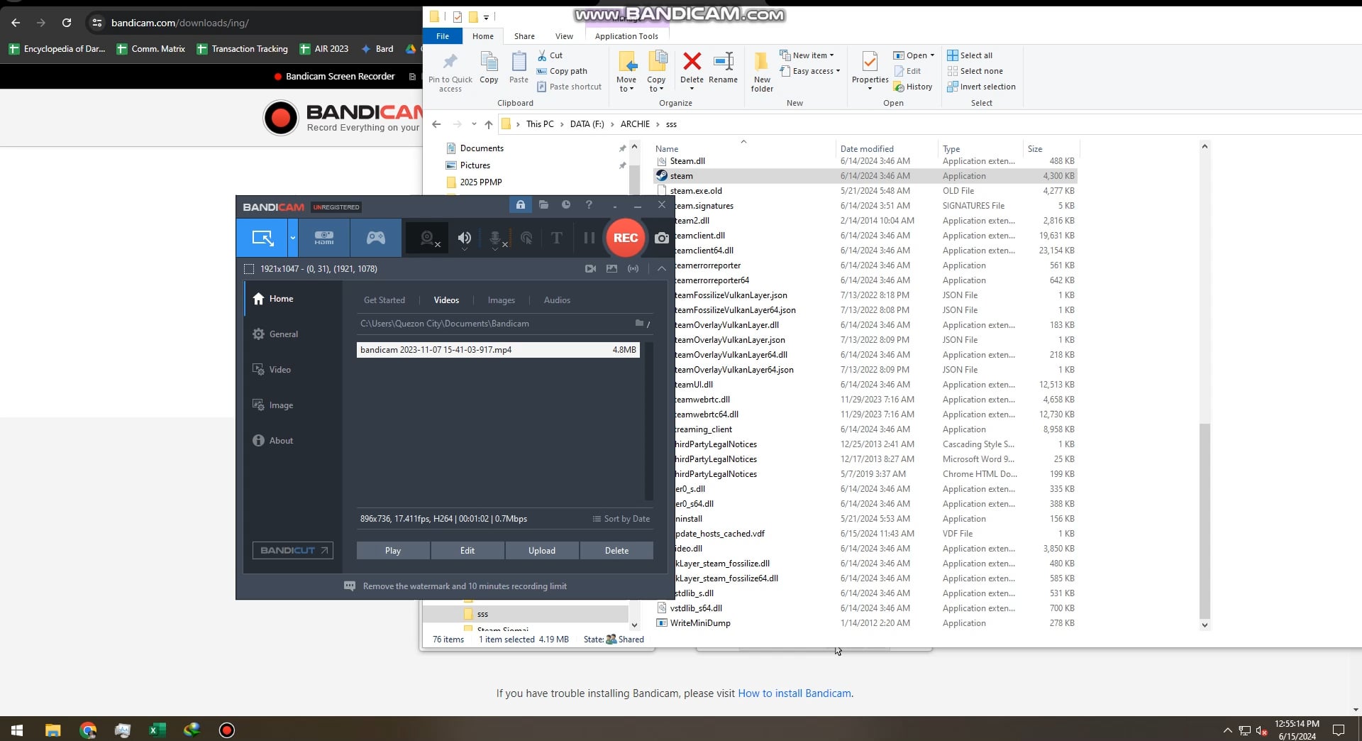
Task: Toggle the webcam overlay
Action: pos(428,238)
